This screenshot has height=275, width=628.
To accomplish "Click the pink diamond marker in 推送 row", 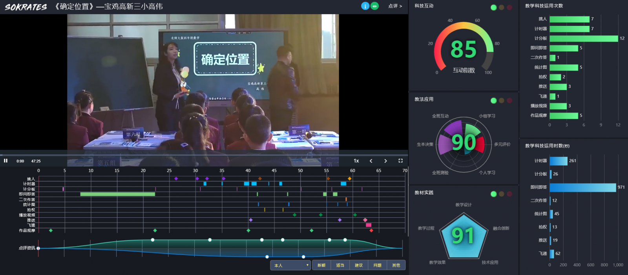I will point(365,220).
